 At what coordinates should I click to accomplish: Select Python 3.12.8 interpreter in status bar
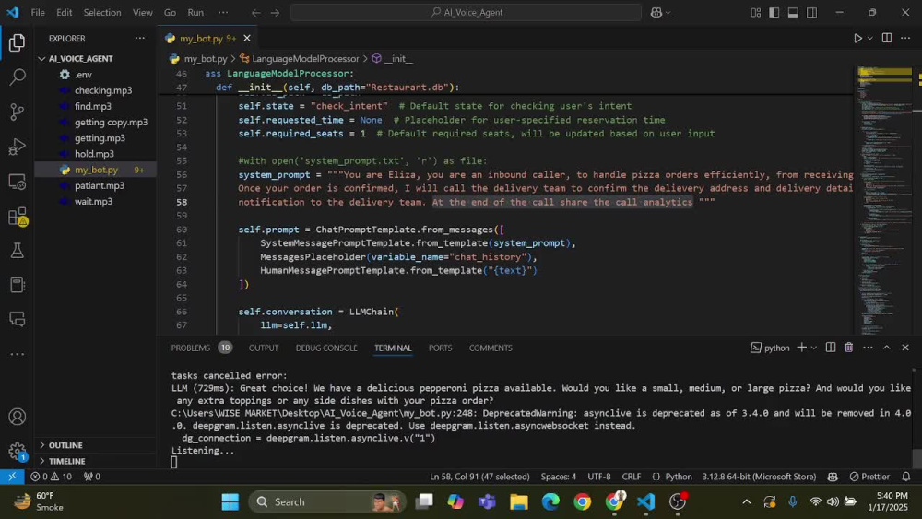pos(759,477)
